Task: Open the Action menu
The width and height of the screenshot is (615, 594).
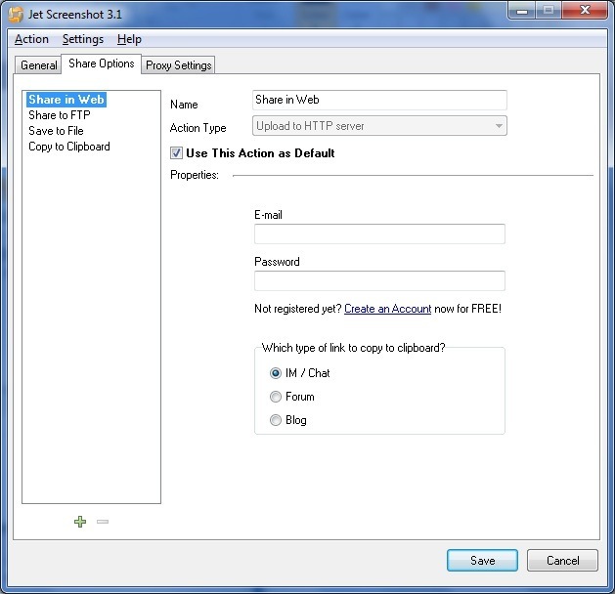Action: click(31, 39)
